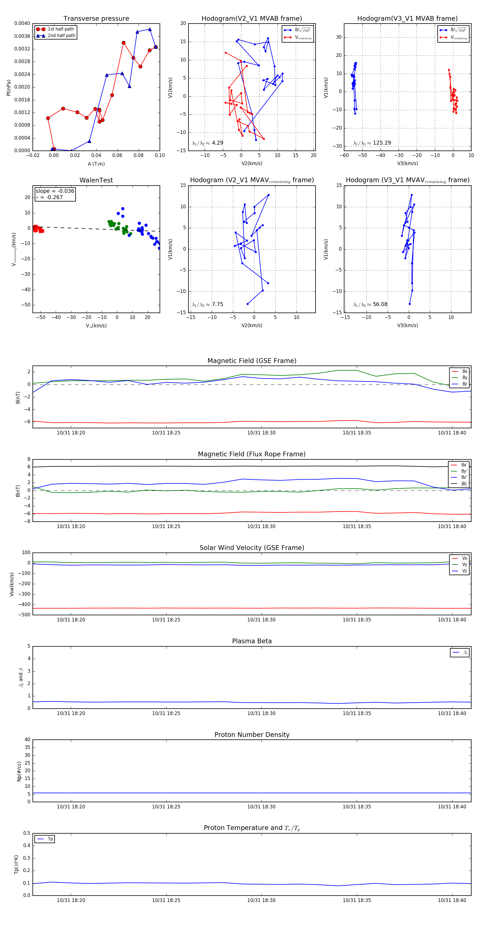This screenshot has width=504, height=925.
Task: Click the 'WalenTest' plot title
Action: [96, 180]
